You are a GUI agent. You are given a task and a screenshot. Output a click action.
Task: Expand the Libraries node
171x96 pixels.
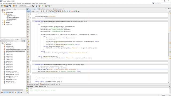[3, 22]
